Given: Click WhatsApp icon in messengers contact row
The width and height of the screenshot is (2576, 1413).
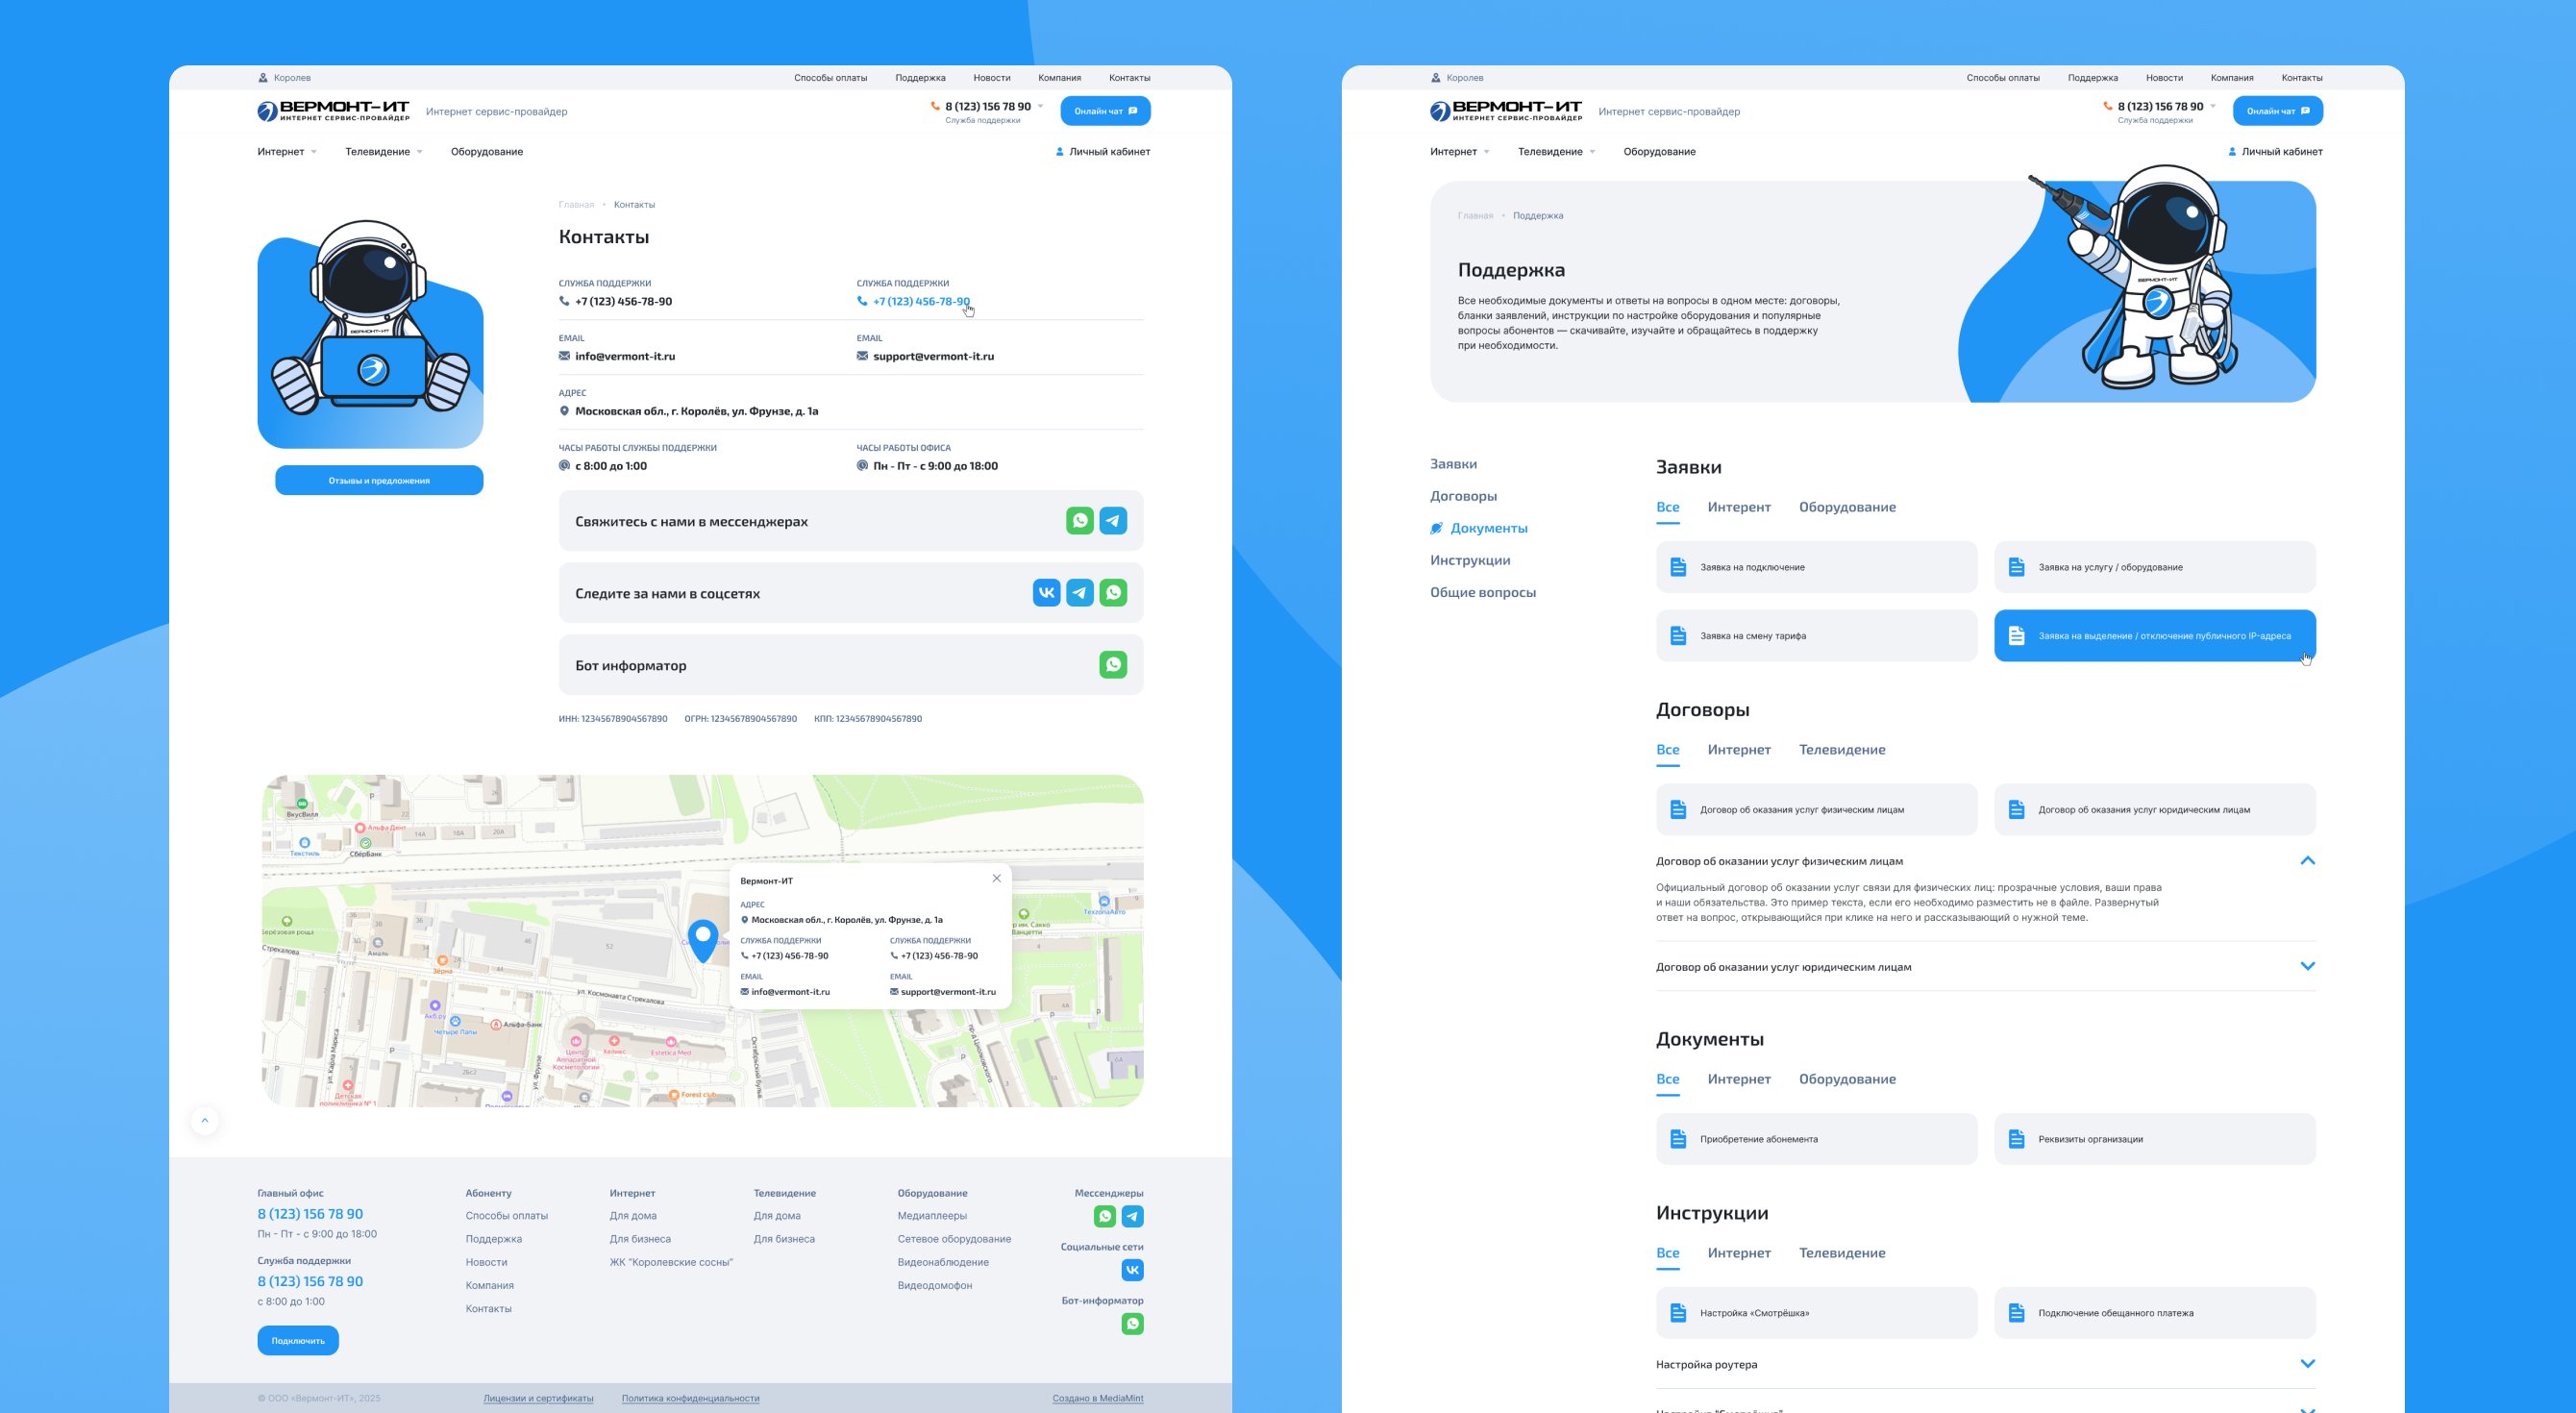Looking at the screenshot, I should coord(1079,521).
